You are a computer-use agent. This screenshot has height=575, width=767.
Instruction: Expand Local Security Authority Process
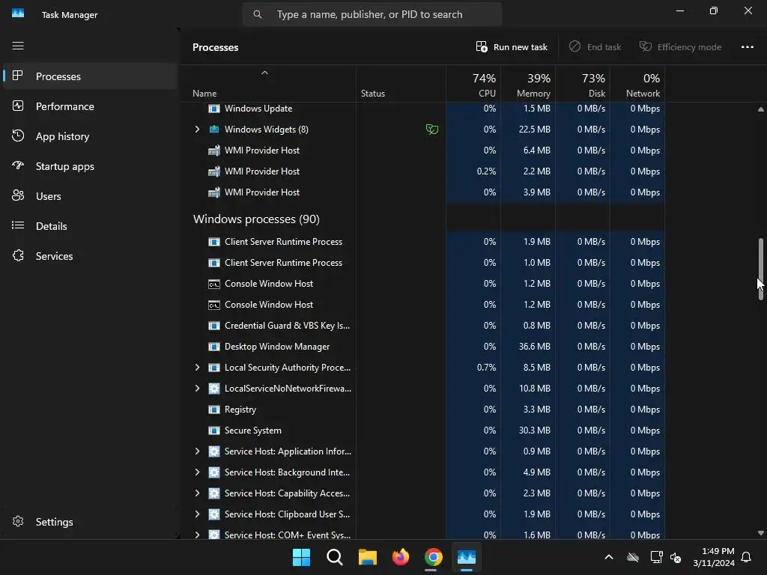coord(197,367)
